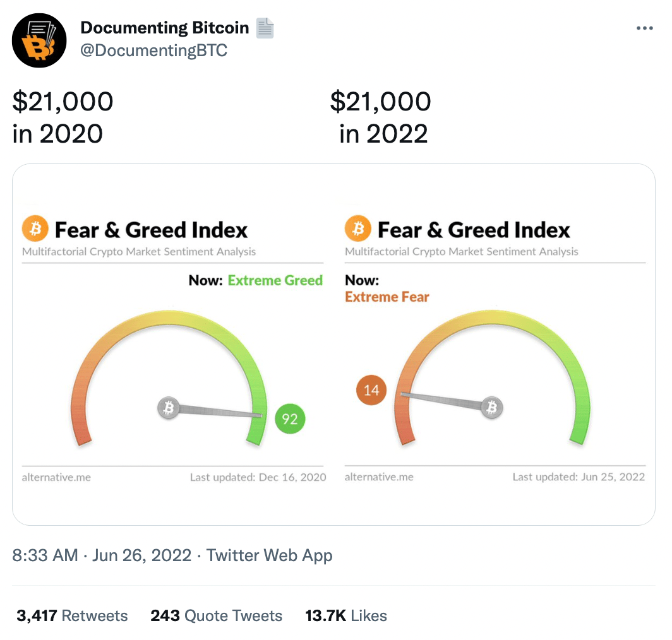672x640 pixels.
Task: Click the orange Extreme Fear label
Action: tap(387, 297)
